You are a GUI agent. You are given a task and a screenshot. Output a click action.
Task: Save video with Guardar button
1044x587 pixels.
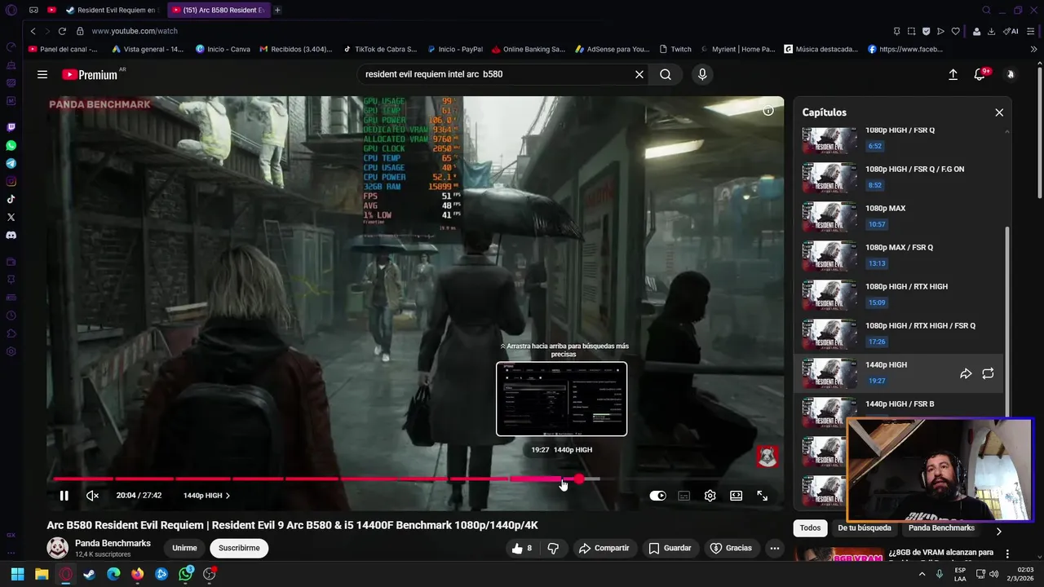[x=670, y=548]
